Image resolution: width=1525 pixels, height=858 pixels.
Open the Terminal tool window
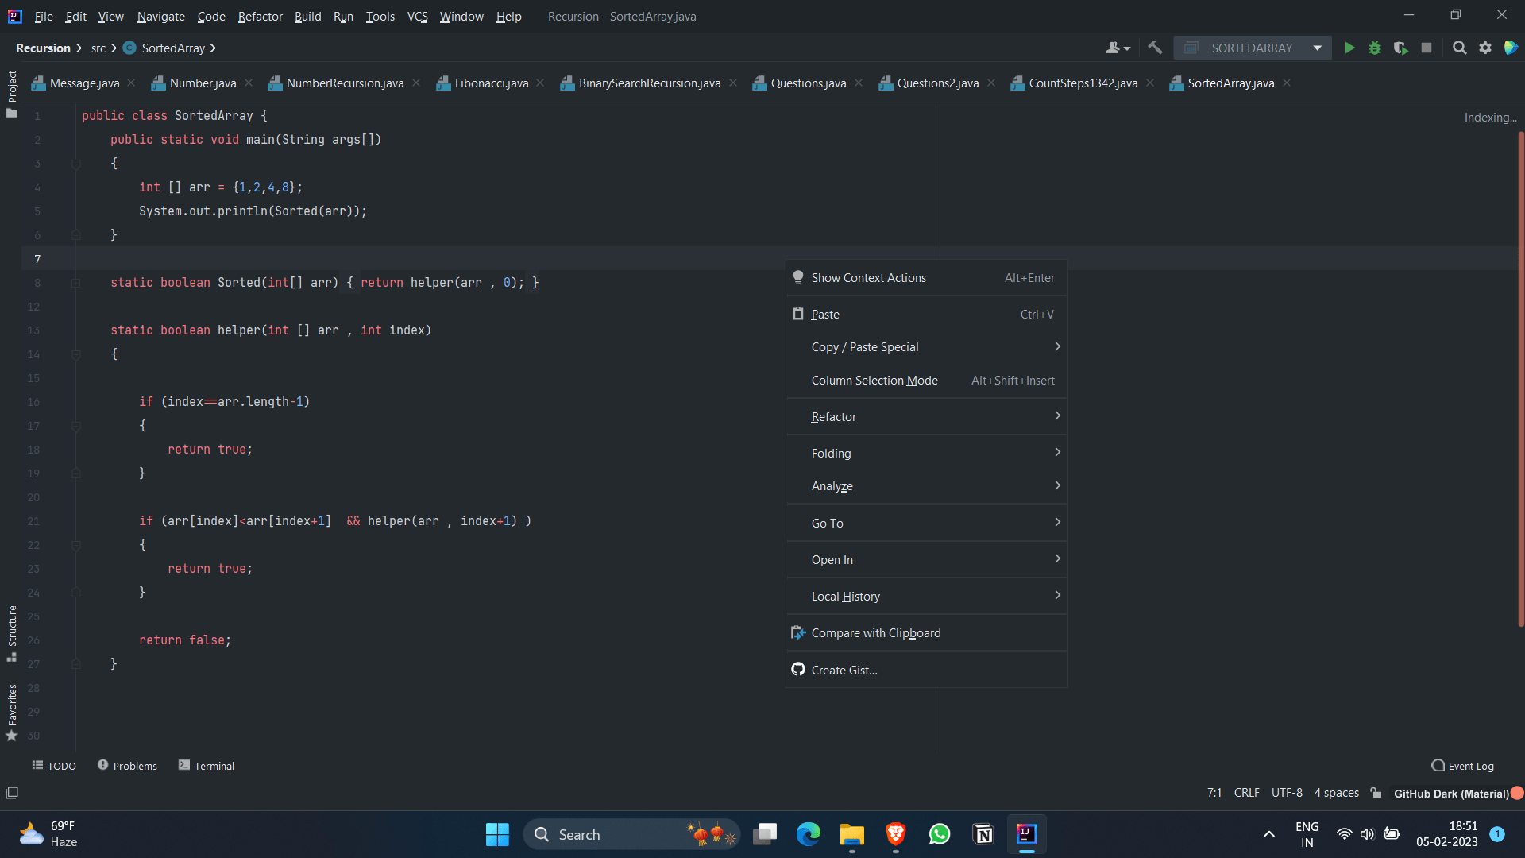coord(207,766)
